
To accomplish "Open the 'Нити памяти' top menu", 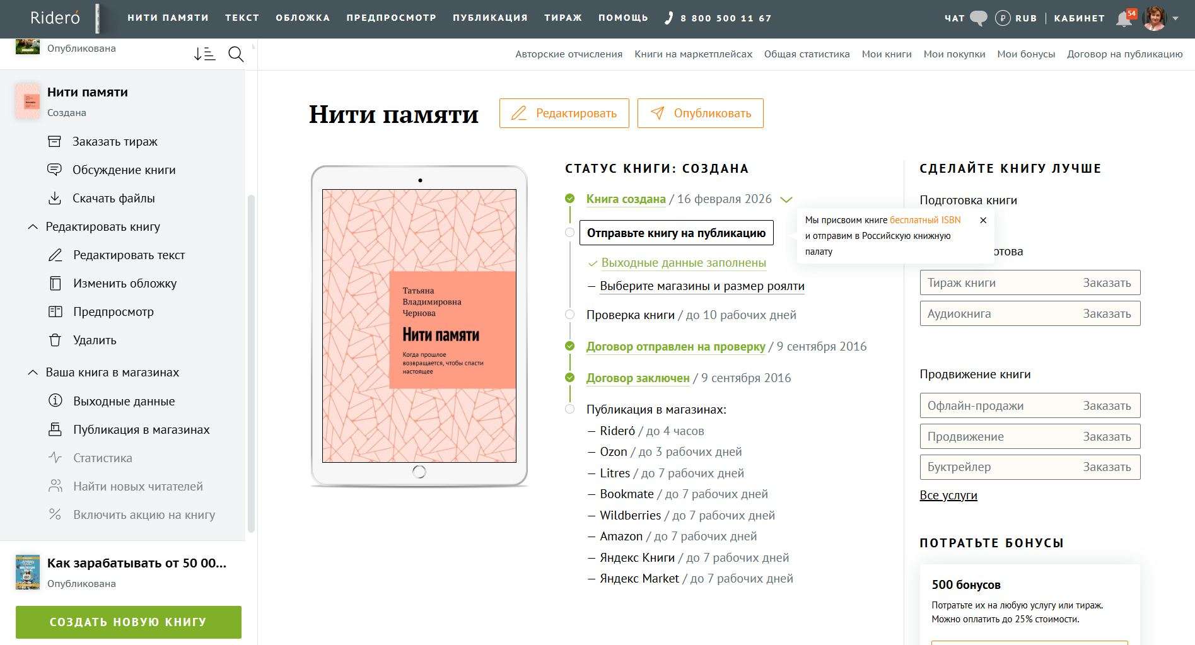I will pos(168,18).
